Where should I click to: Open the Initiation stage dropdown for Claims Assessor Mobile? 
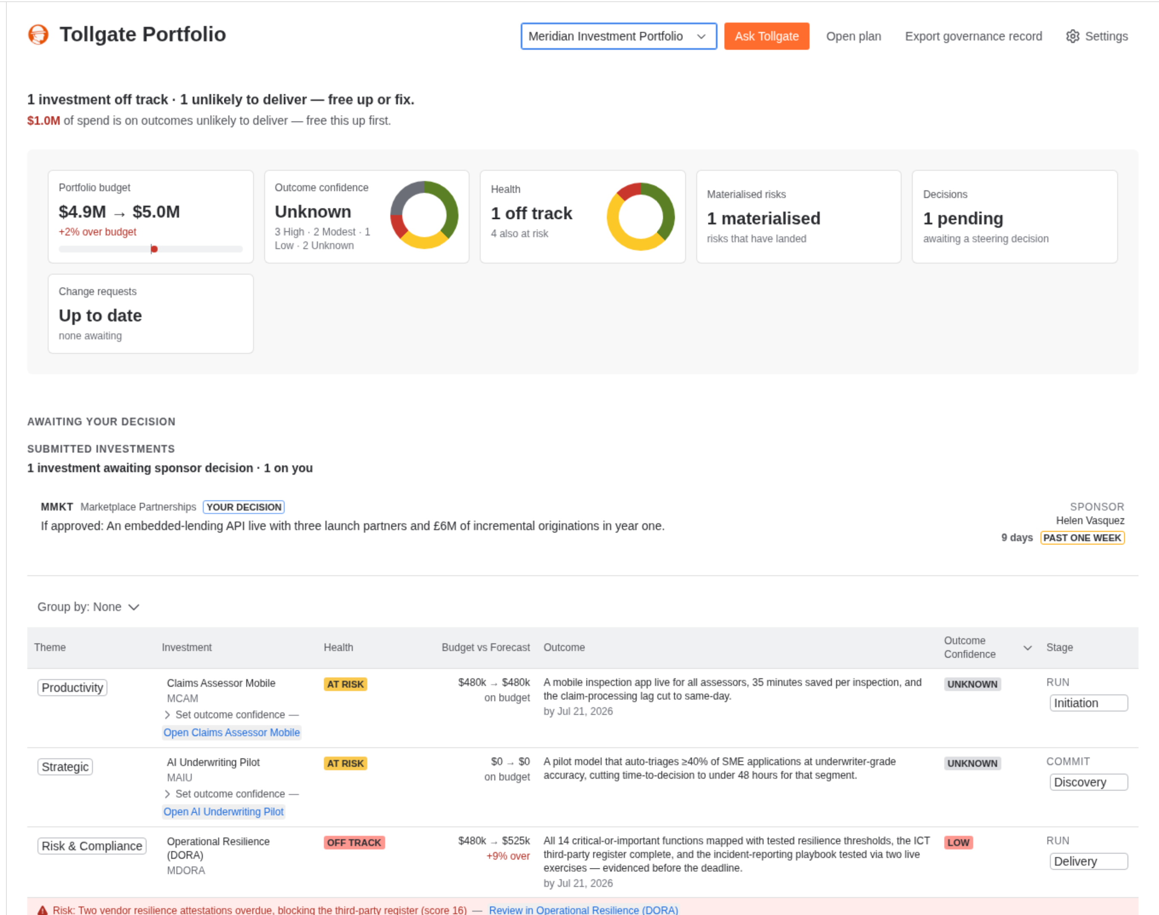tap(1088, 703)
